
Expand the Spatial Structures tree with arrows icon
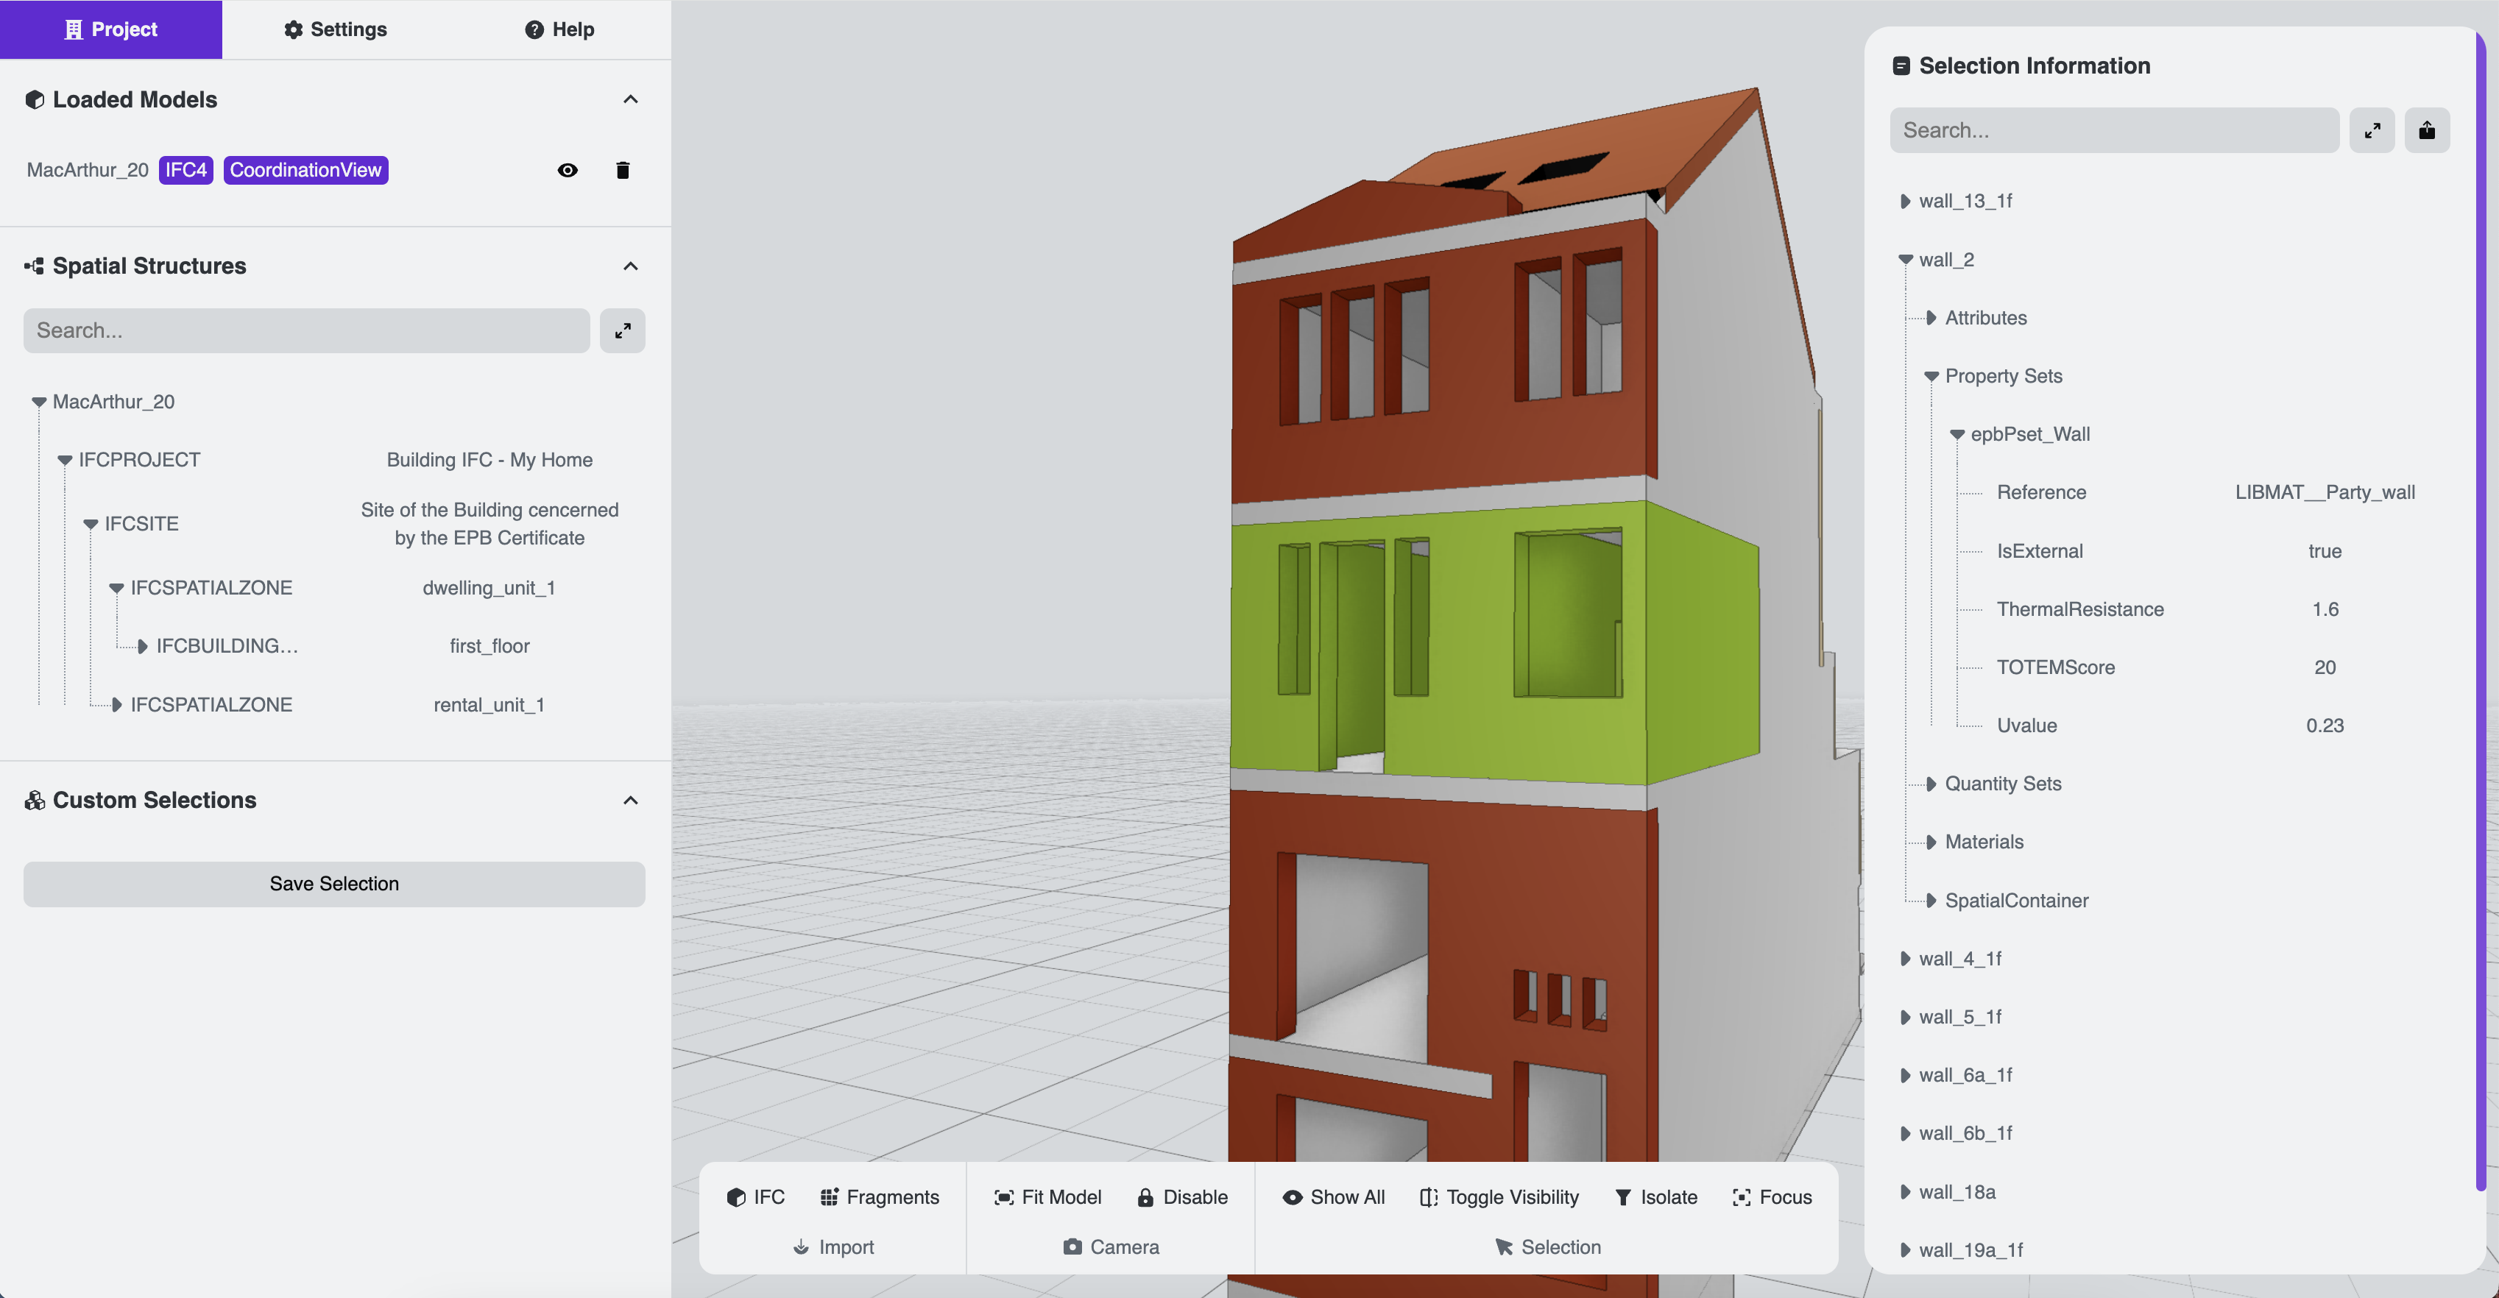coord(623,331)
